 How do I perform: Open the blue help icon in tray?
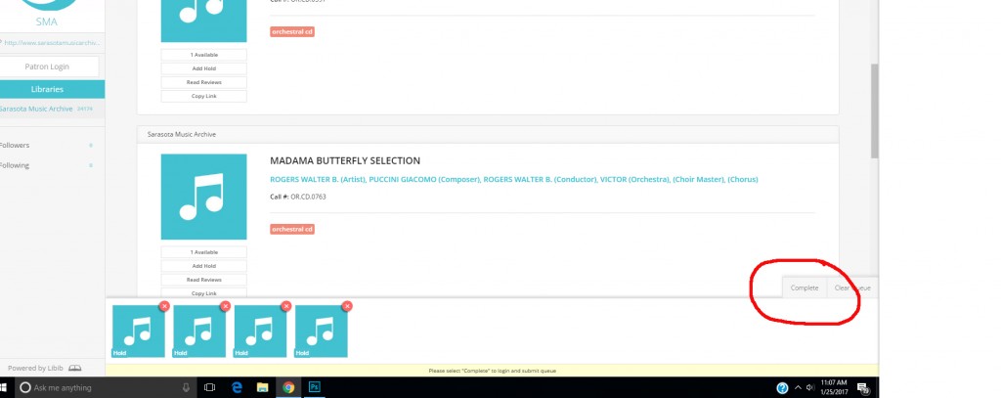tap(782, 388)
